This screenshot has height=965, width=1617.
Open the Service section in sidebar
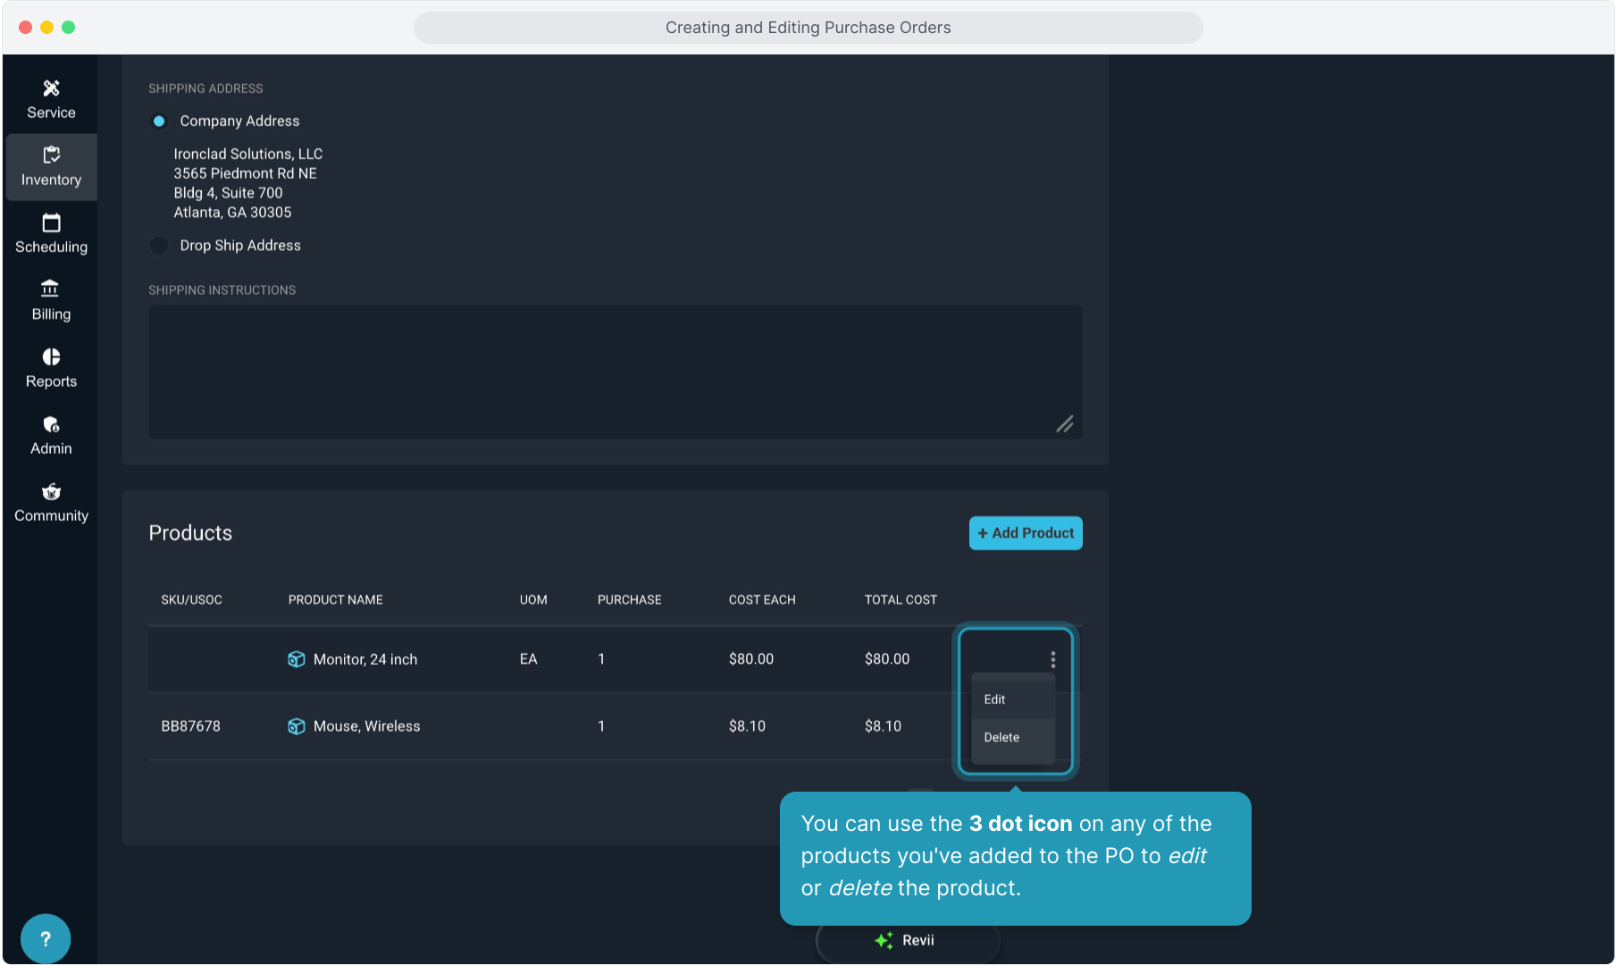(x=51, y=99)
